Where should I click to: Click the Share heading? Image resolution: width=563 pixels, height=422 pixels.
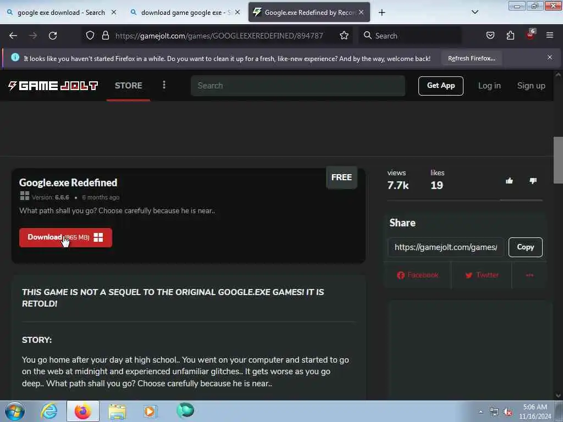pos(402,223)
